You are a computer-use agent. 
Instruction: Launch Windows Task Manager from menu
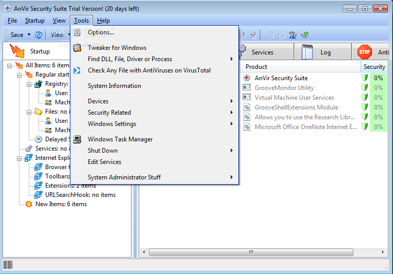coord(154,139)
